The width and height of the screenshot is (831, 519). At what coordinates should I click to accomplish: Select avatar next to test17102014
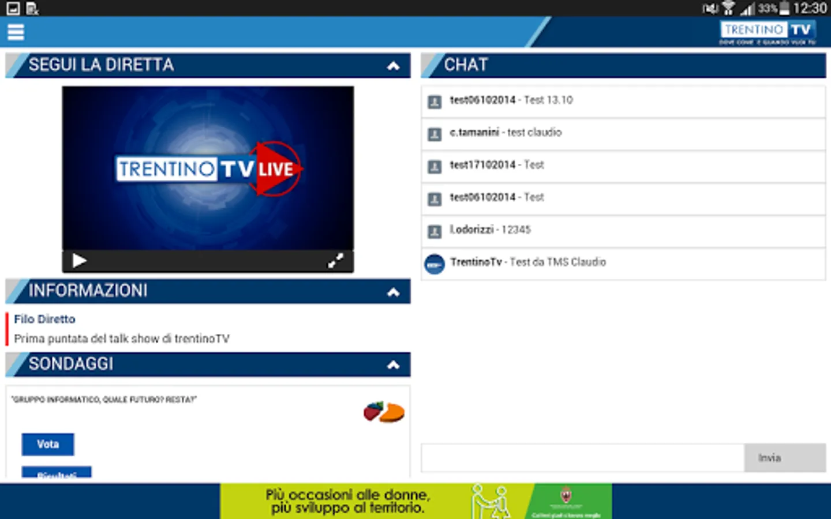tap(434, 167)
